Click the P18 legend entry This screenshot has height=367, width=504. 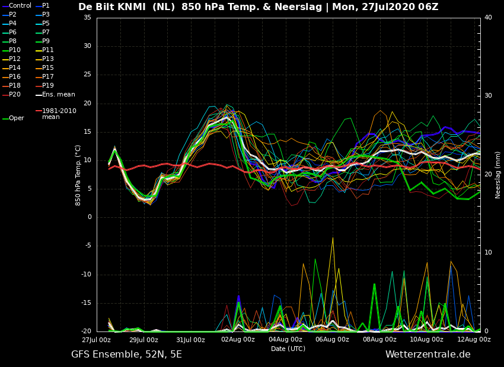[x=11, y=86]
